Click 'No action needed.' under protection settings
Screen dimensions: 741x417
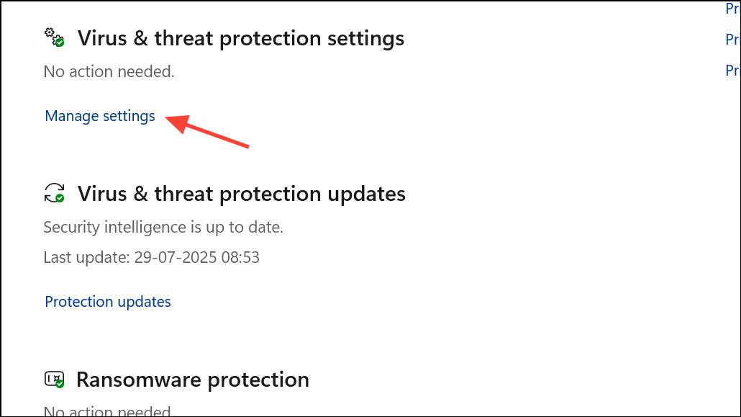(x=109, y=71)
